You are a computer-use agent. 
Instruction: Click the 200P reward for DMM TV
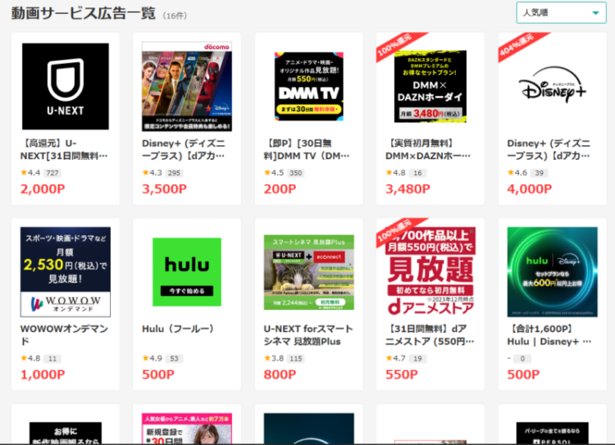(x=280, y=189)
